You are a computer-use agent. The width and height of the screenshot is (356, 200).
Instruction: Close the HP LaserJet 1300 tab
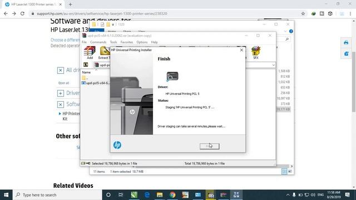point(61,4)
